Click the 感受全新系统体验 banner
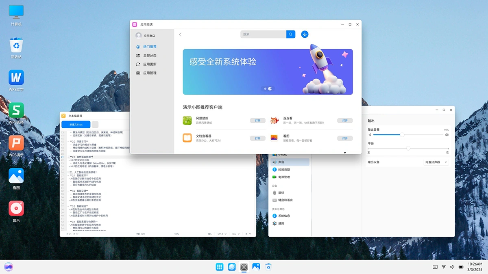Image resolution: width=488 pixels, height=274 pixels. coord(268,72)
